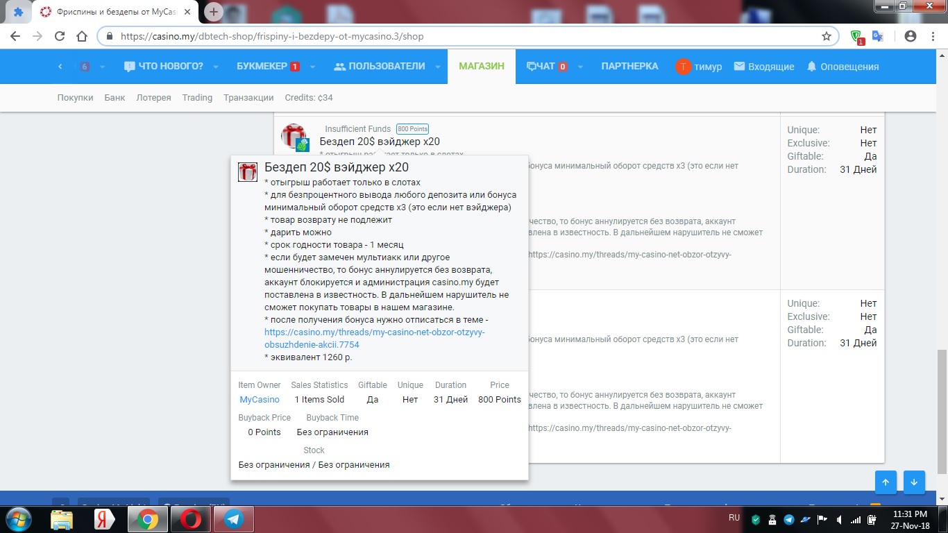Open Opera taskbar icon
948x533 pixels.
coord(190,519)
